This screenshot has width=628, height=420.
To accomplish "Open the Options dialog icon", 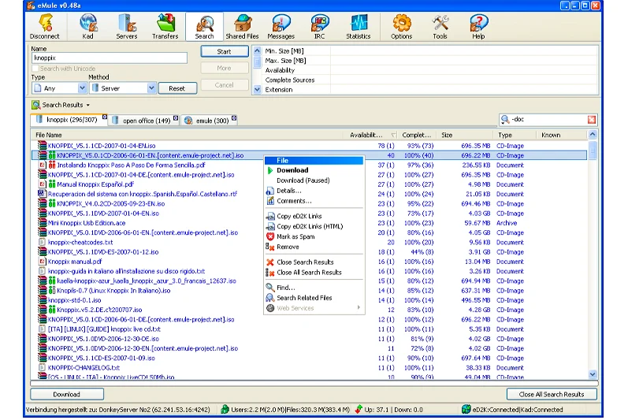I will [401, 26].
